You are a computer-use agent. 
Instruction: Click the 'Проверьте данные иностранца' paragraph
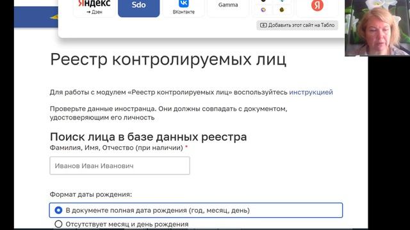tap(168, 113)
